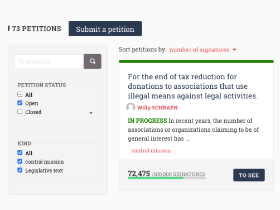Toggle the All petition status checkbox
The height and width of the screenshot is (210, 280).
click(x=20, y=94)
